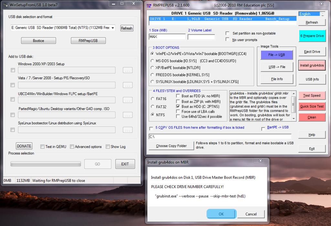
Task: Browse for PartedMagic/Ubuntu ISO file
Action: tap(127, 115)
